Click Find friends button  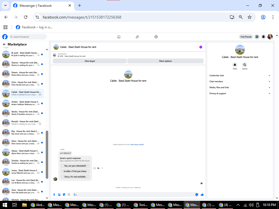[246, 37]
